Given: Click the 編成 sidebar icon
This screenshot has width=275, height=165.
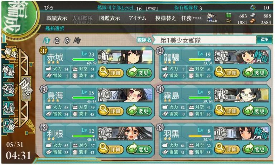Looking at the screenshot, I should point(10,52).
